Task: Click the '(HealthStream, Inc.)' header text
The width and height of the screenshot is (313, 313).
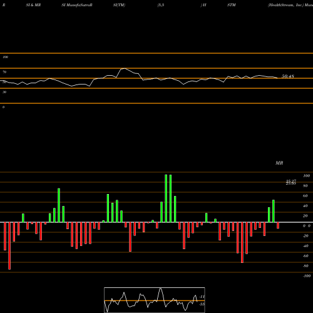Action: [x=285, y=5]
